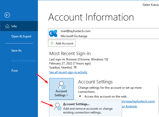Open See all recent sign-in activity link
The width and height of the screenshot is (159, 117).
click(68, 72)
